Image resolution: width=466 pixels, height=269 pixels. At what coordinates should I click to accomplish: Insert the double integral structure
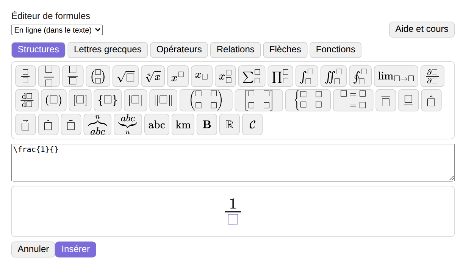tap(334, 76)
